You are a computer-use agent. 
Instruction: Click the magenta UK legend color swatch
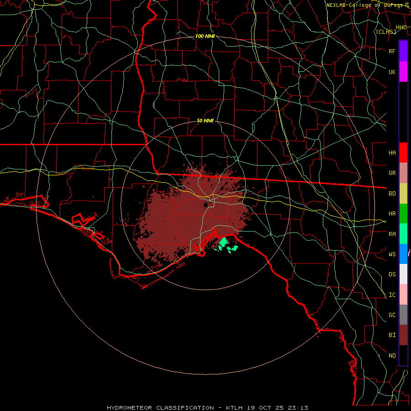coord(403,72)
